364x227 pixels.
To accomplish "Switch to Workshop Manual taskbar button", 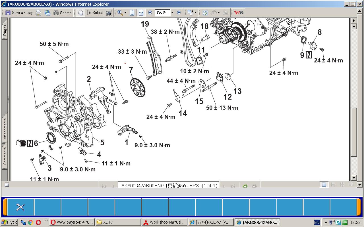I will coord(165,222).
